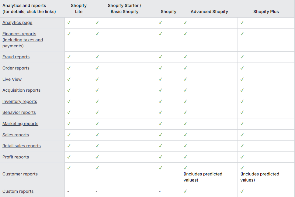
Task: Click Behavior reports checkmark under Shopify Plus
Action: pos(242,112)
